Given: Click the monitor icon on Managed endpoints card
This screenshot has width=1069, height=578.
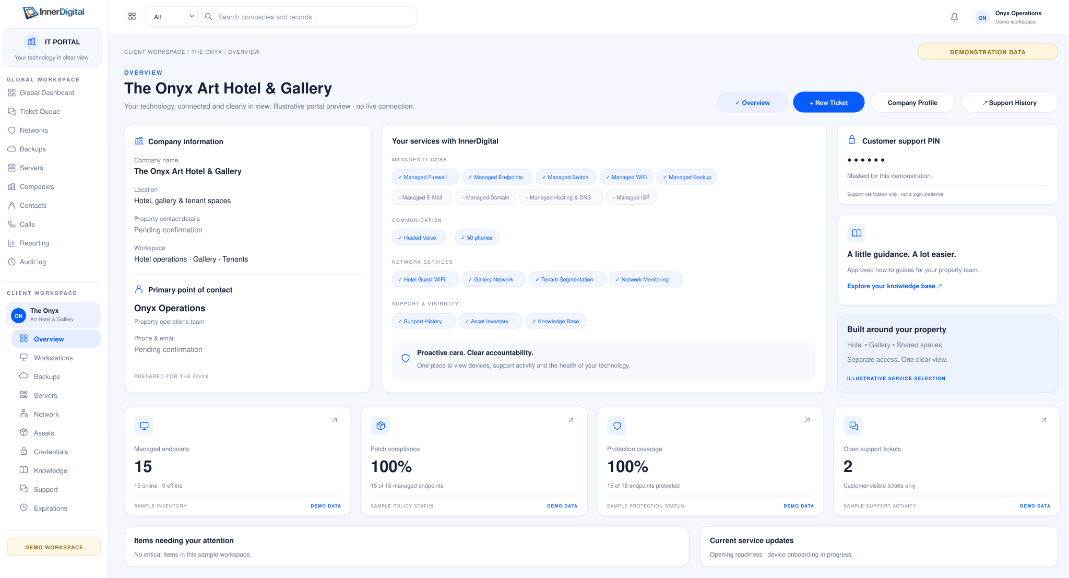Looking at the screenshot, I should (144, 426).
